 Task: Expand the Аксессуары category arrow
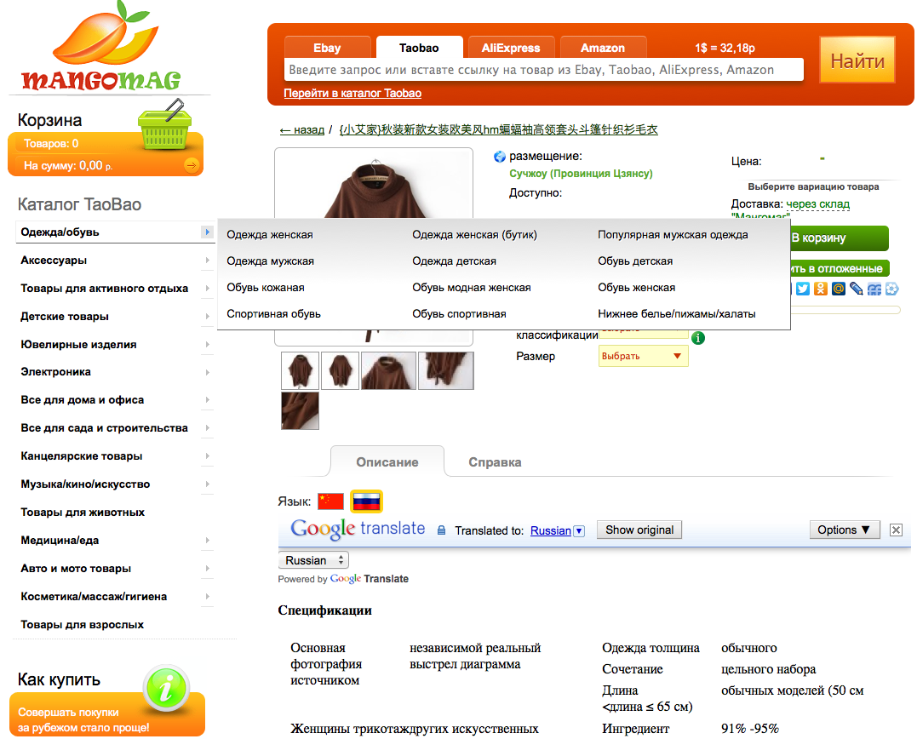[x=207, y=261]
